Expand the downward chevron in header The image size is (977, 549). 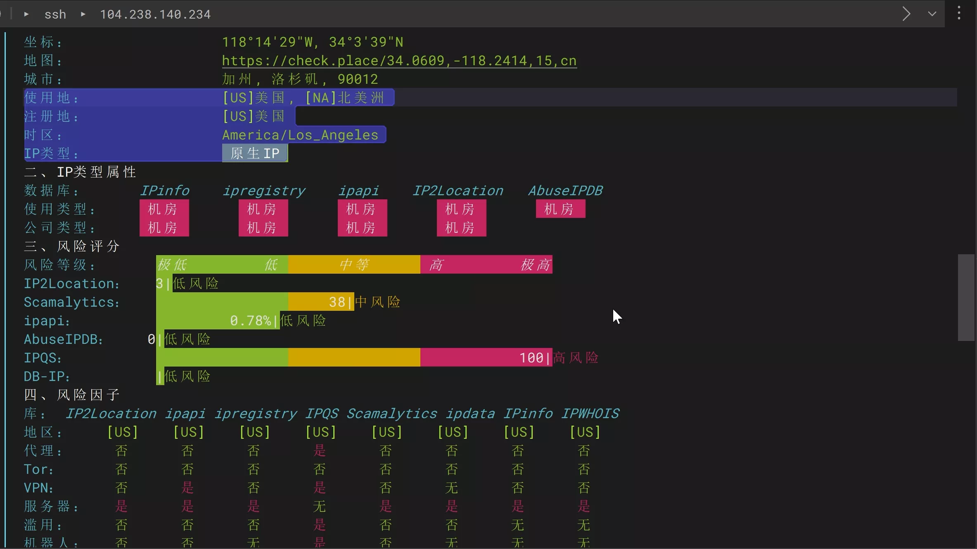(932, 14)
